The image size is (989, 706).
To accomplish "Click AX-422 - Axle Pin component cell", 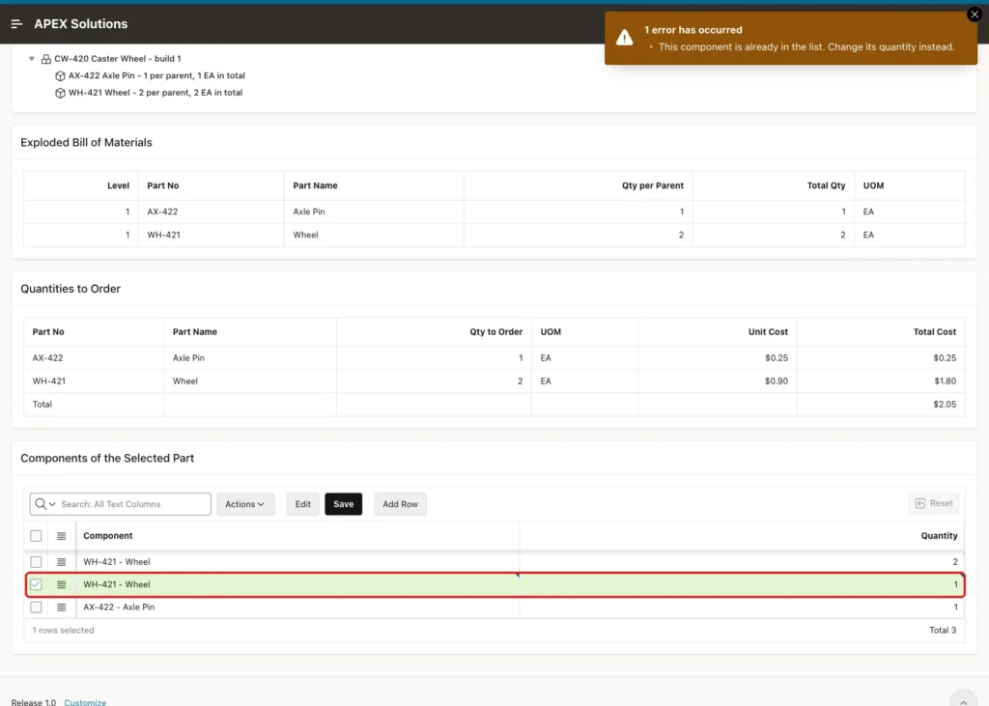I will [x=297, y=607].
